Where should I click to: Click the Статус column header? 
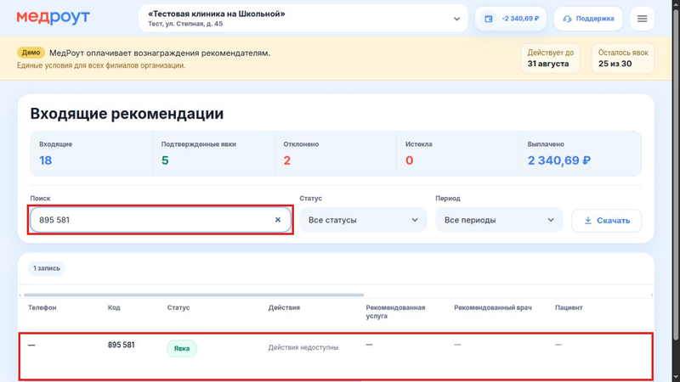tap(178, 307)
